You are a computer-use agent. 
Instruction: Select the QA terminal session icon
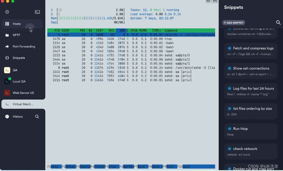[x=7, y=70]
